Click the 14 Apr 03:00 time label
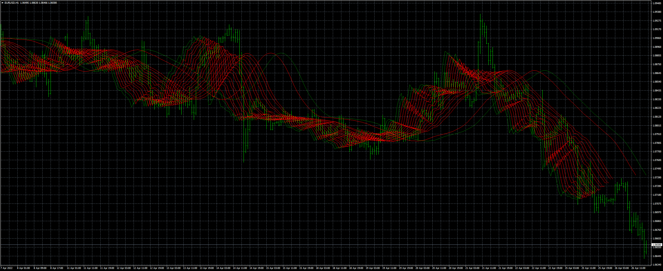The image size is (663, 271). [223, 268]
